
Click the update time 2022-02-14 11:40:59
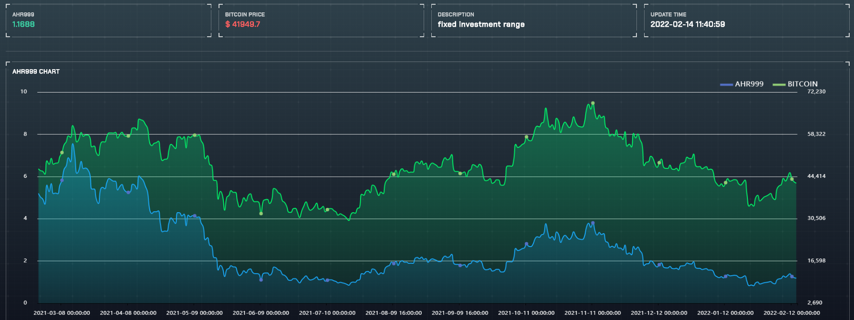(688, 24)
